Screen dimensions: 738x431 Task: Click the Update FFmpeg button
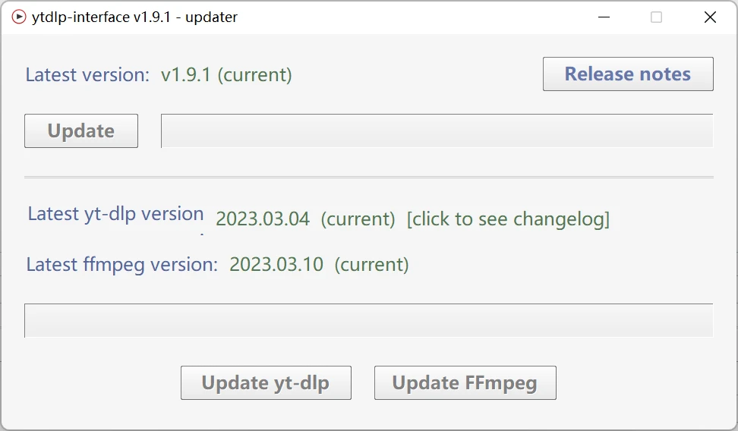[465, 383]
